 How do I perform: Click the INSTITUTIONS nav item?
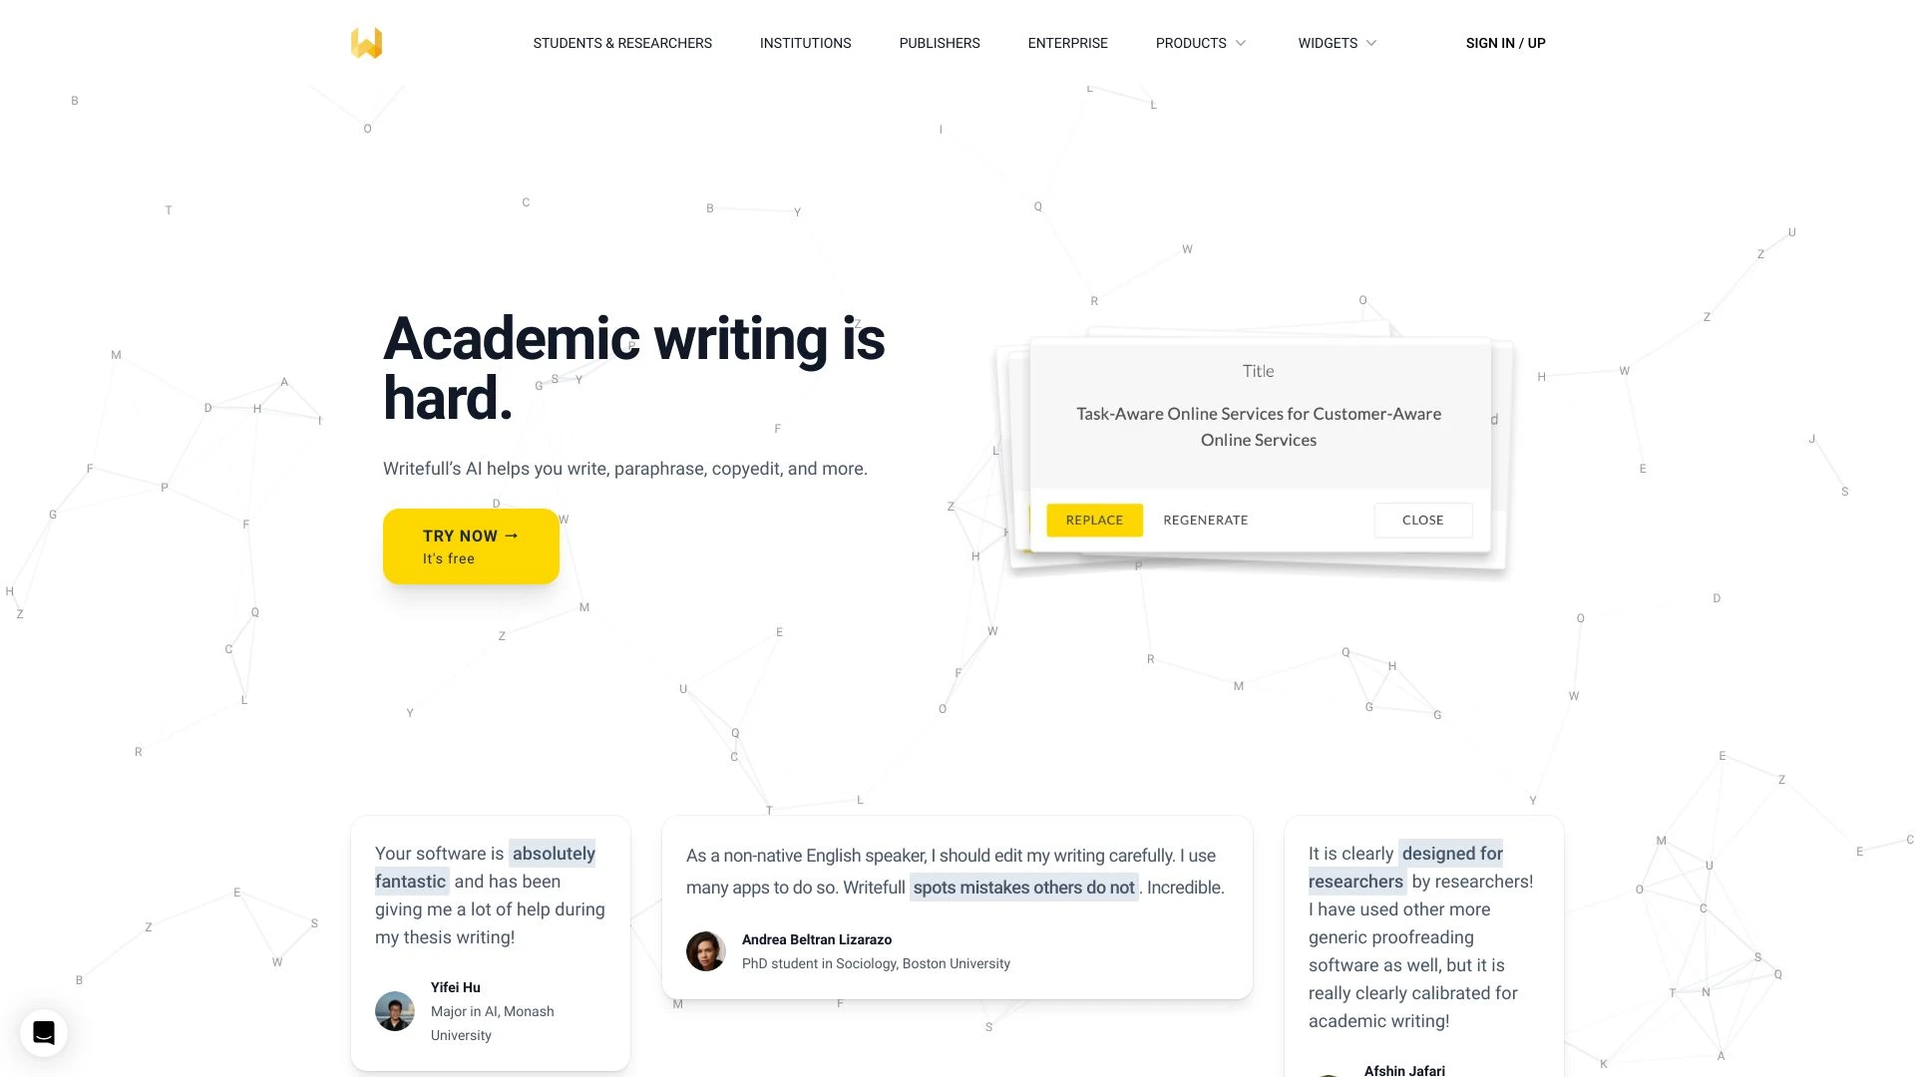click(x=805, y=42)
